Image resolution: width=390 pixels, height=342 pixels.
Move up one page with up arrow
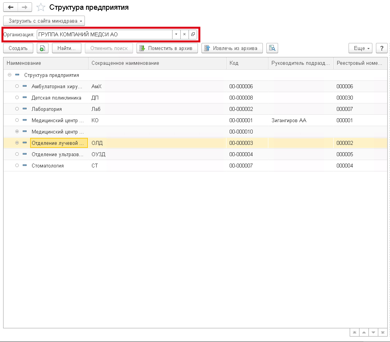coord(364,332)
